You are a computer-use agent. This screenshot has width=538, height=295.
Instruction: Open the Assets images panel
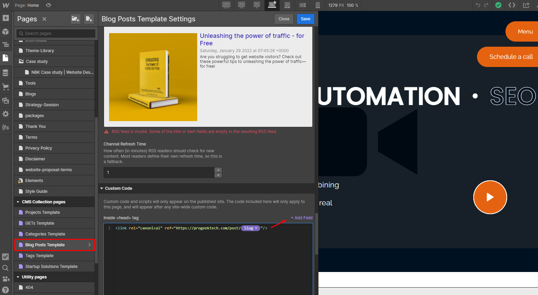(x=5, y=100)
